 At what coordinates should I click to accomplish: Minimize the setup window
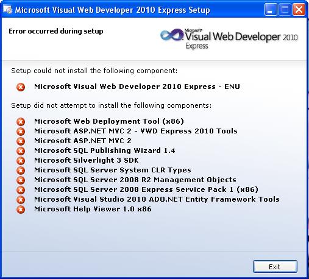pos(271,10)
